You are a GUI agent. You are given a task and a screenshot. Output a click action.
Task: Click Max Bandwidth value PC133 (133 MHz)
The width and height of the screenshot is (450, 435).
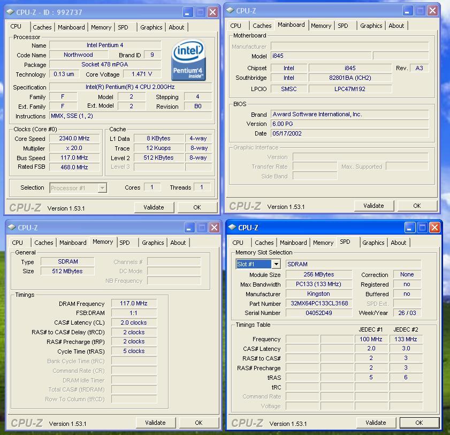click(x=319, y=284)
